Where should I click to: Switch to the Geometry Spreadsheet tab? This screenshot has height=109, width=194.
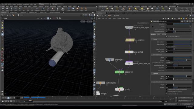(55, 12)
